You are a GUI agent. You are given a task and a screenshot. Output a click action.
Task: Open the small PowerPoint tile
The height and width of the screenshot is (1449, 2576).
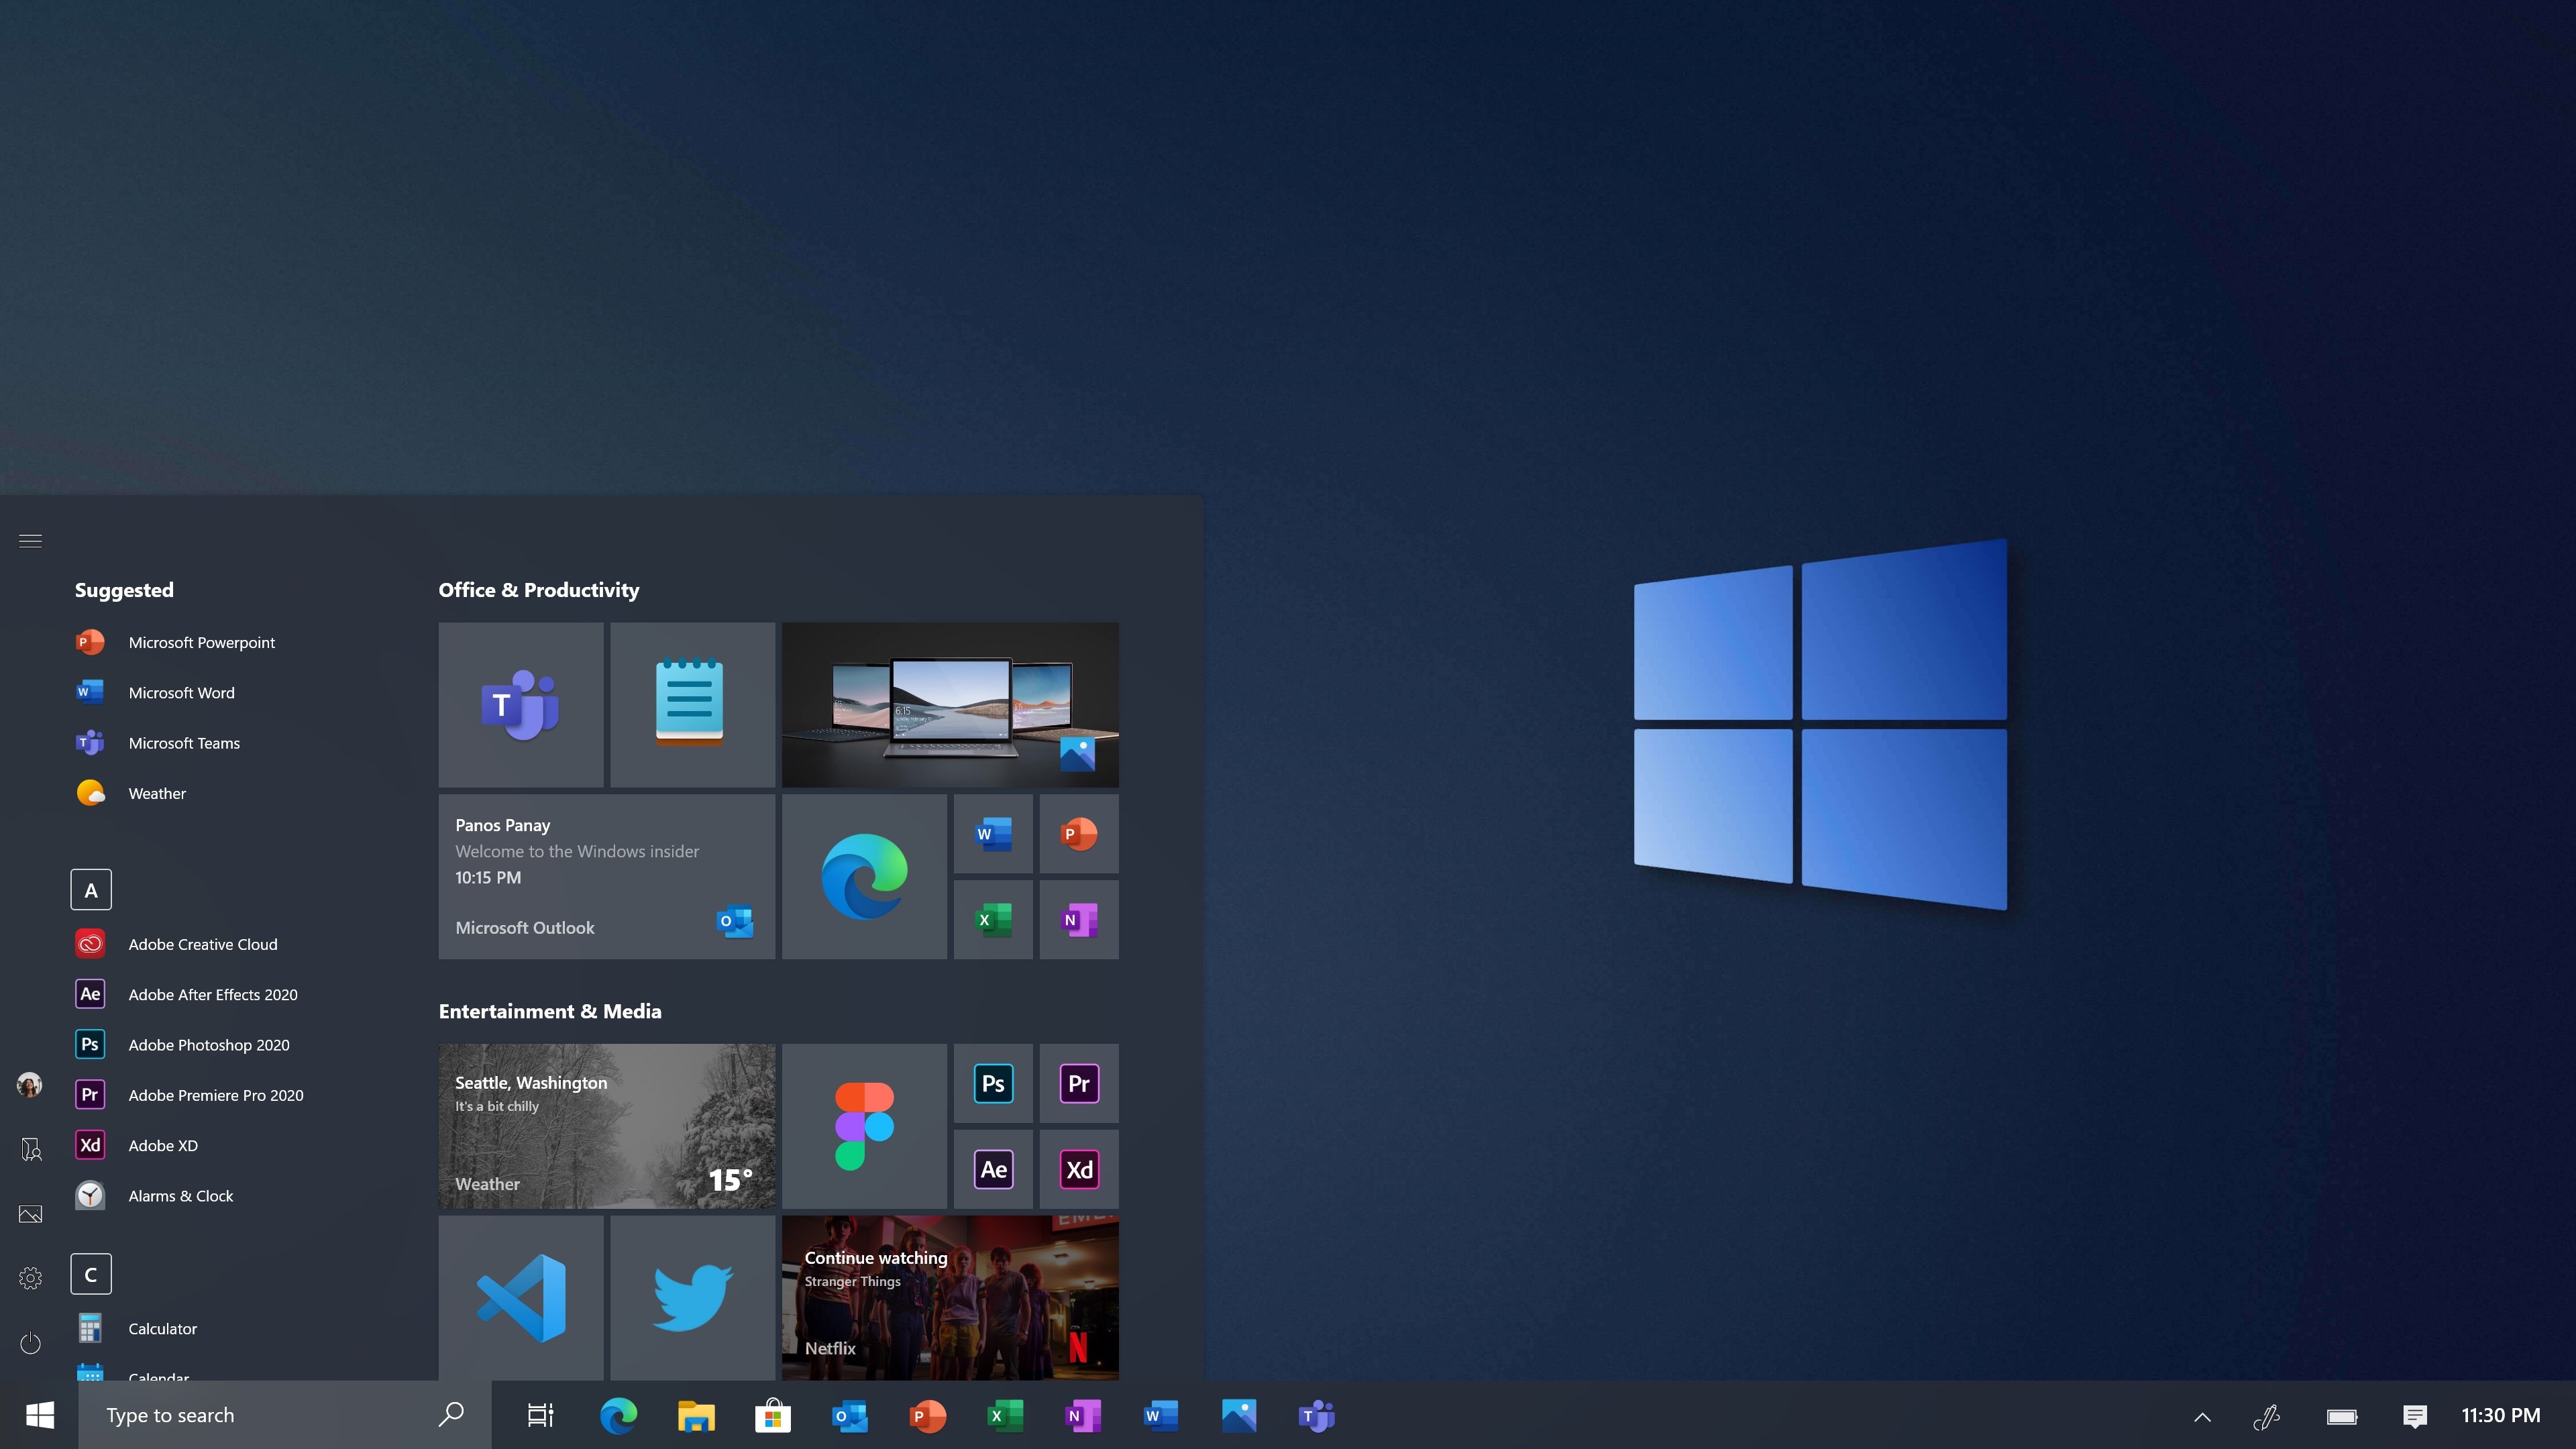click(x=1079, y=834)
